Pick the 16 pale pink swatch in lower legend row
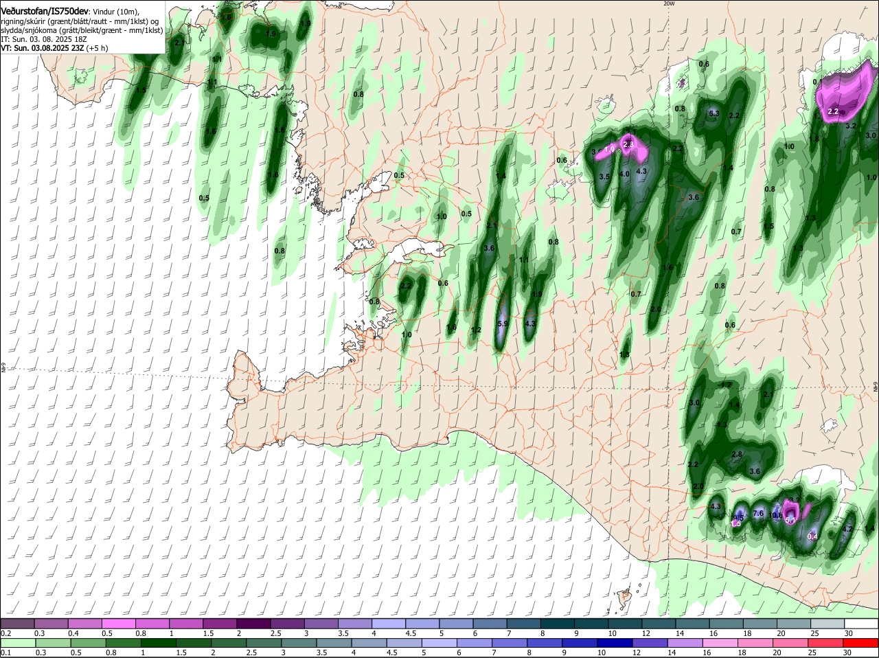Viewport: 879px width, 658px height. coord(720,643)
